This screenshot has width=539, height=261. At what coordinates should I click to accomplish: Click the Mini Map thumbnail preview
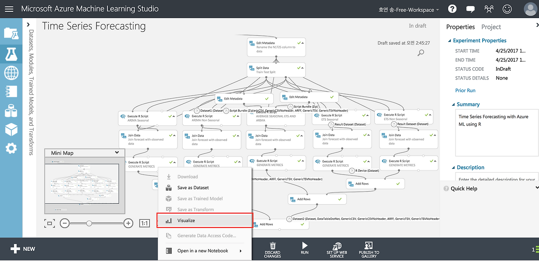point(85,185)
